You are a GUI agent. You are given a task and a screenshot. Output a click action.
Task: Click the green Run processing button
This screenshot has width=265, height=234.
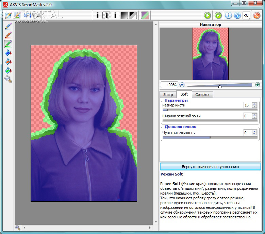(208, 15)
